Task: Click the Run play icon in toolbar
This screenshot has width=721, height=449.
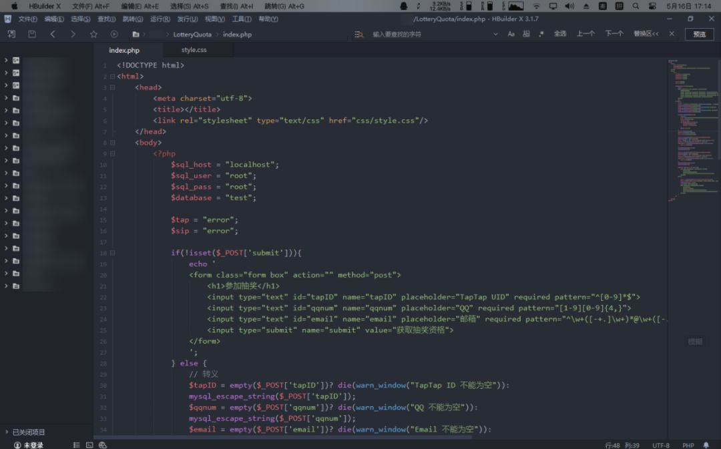Action: coord(114,34)
